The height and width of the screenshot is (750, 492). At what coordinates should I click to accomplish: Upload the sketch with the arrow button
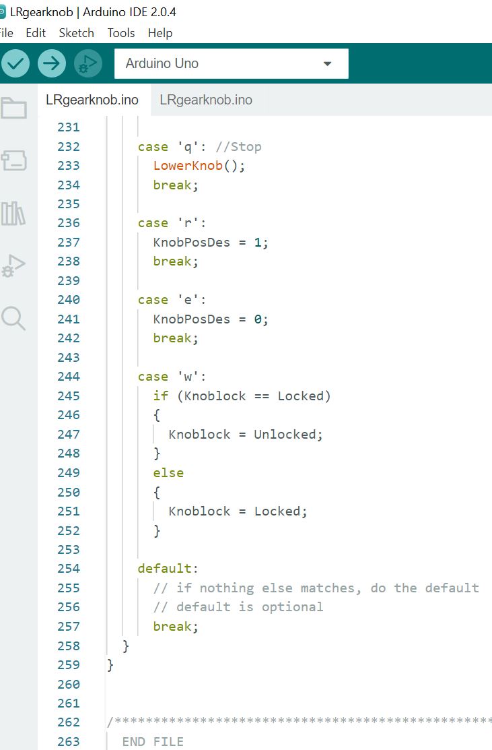[51, 63]
